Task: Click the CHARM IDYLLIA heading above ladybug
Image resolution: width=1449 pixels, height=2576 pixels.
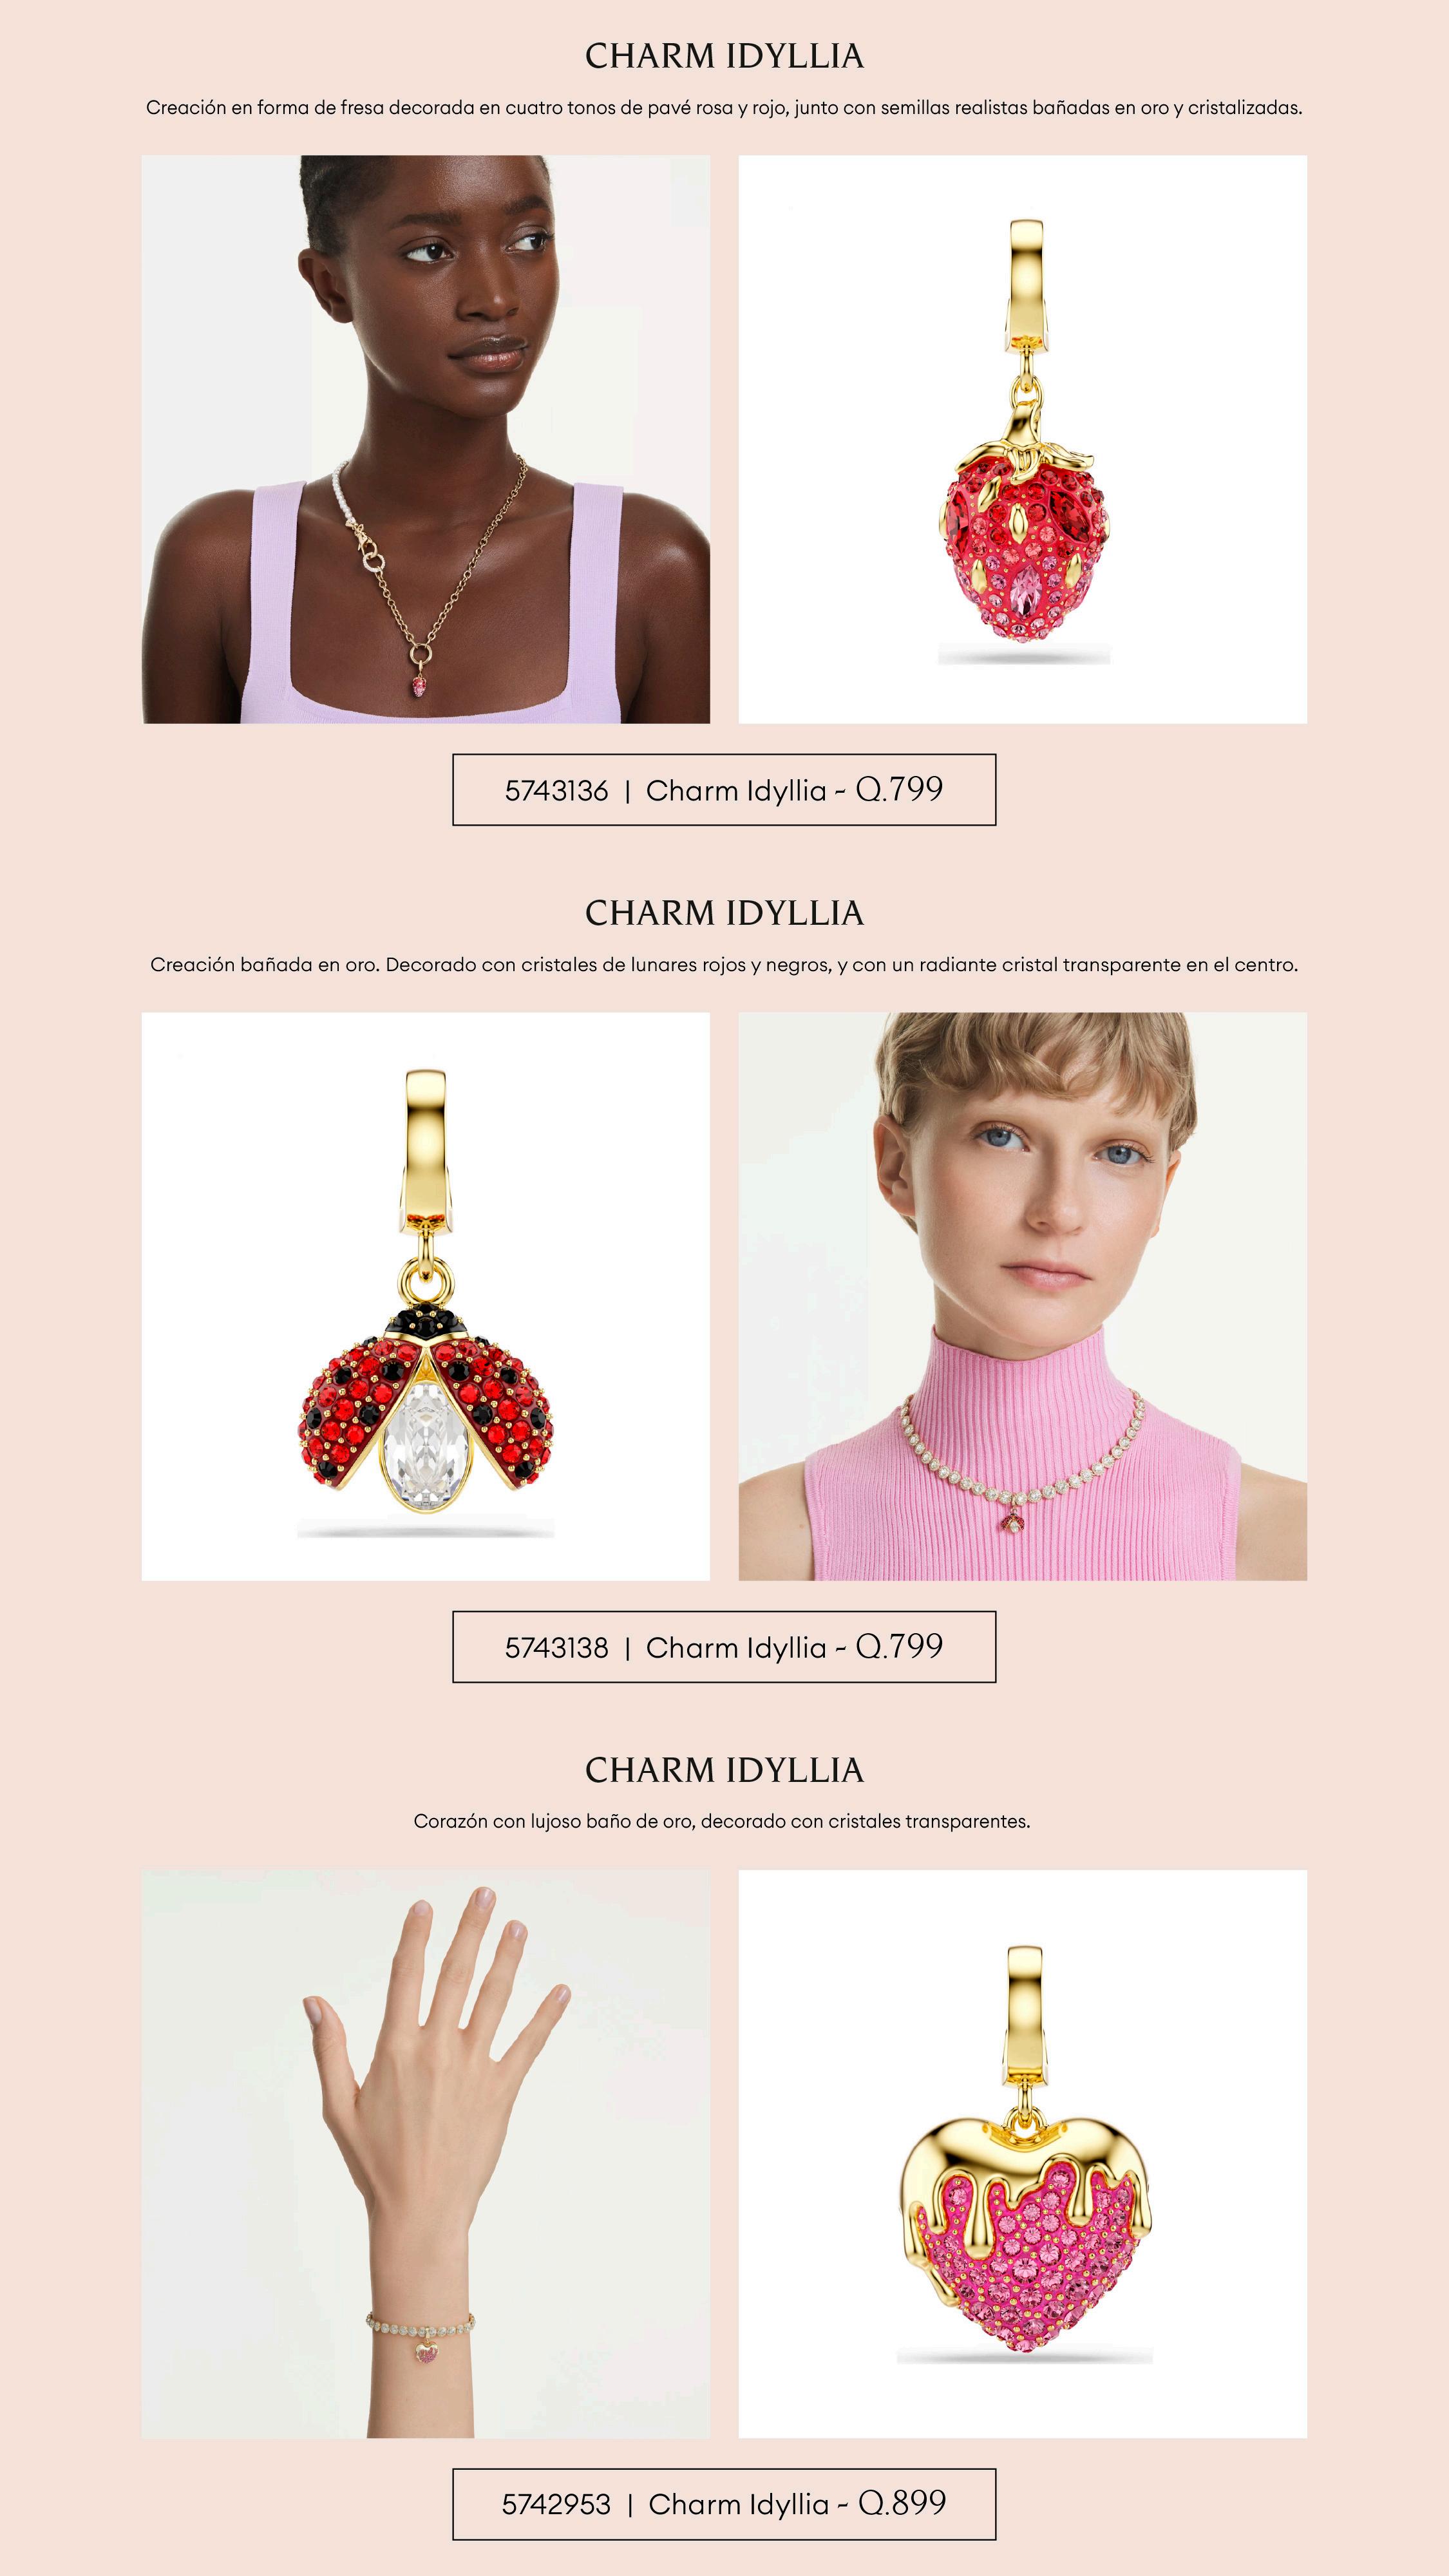Action: [x=724, y=913]
